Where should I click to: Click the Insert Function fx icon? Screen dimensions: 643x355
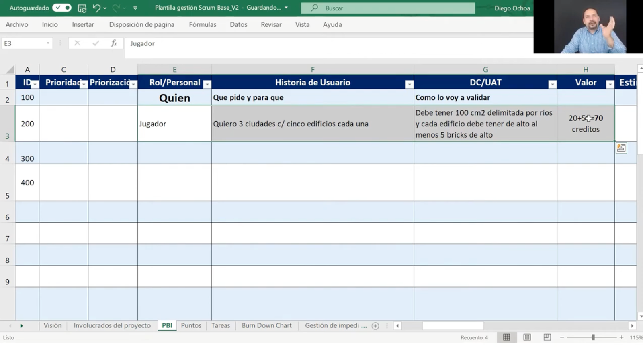tap(114, 43)
